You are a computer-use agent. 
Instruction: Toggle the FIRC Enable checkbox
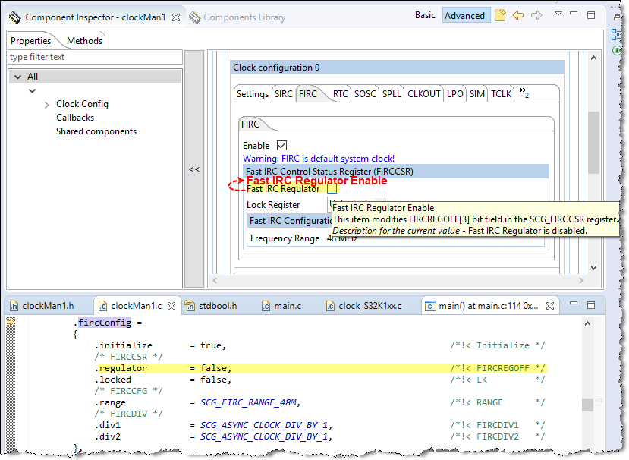coord(281,146)
